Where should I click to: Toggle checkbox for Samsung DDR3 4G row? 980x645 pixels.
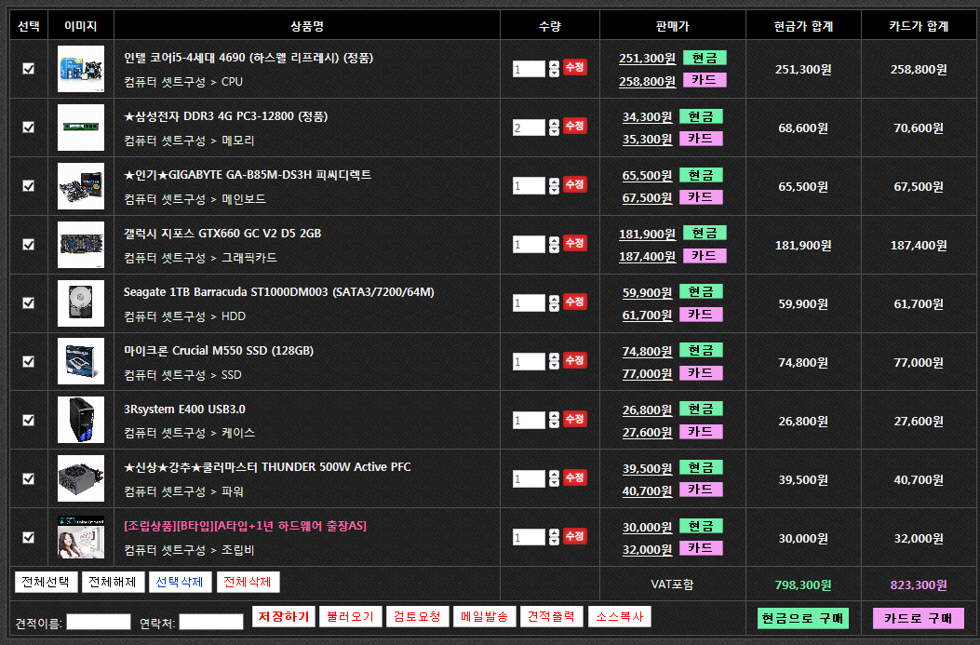28,128
